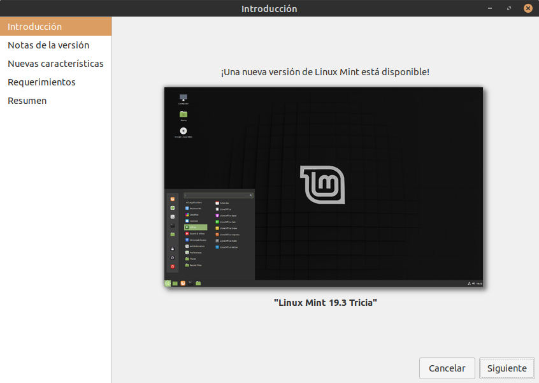539x383 pixels.
Task: Click the "Linux Mint 19.3 Tricia" caption
Action: pos(325,303)
